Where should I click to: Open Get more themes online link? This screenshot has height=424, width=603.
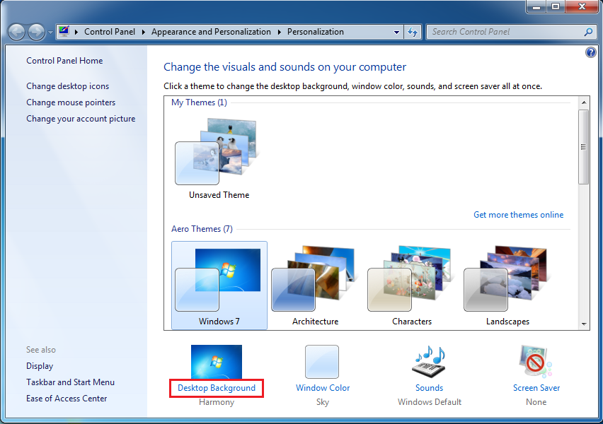(x=518, y=215)
